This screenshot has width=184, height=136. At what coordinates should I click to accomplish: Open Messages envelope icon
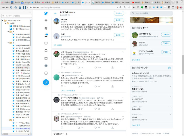point(46,43)
